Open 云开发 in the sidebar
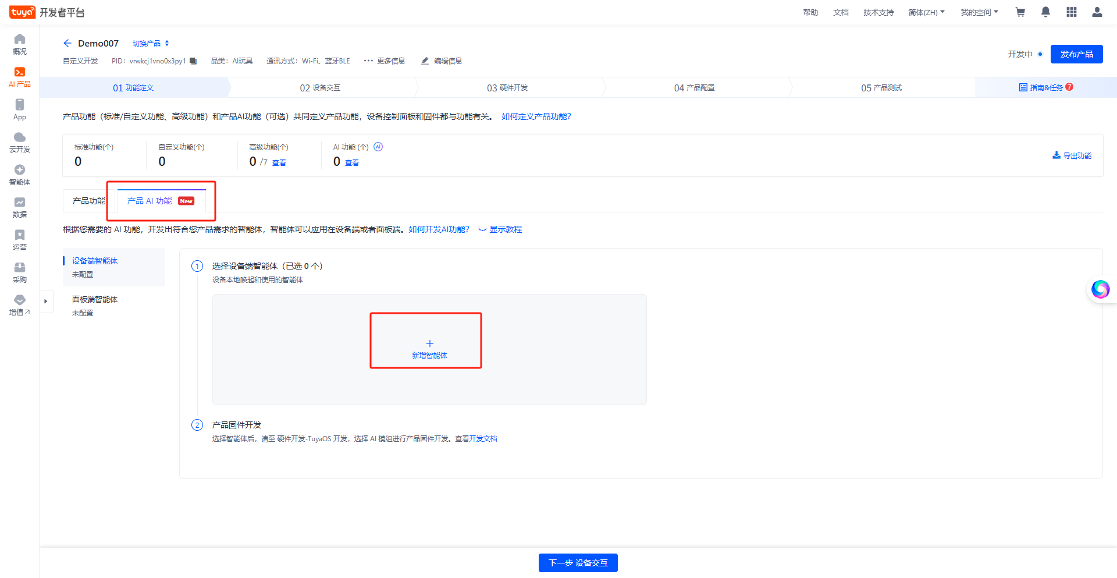Image resolution: width=1117 pixels, height=578 pixels. (20, 142)
